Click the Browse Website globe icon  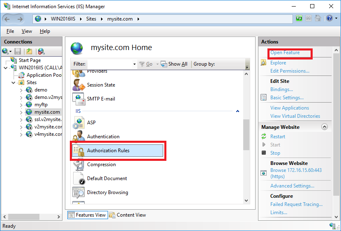[x=264, y=173]
